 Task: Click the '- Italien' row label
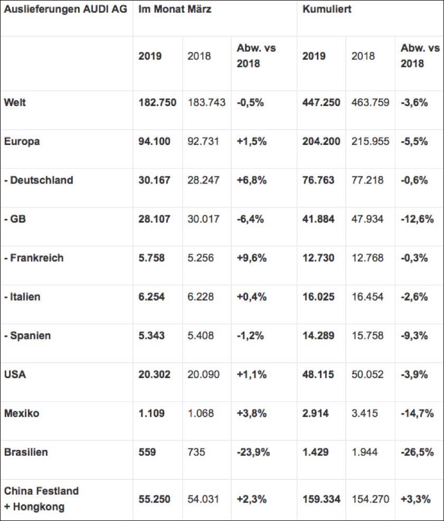[22, 297]
